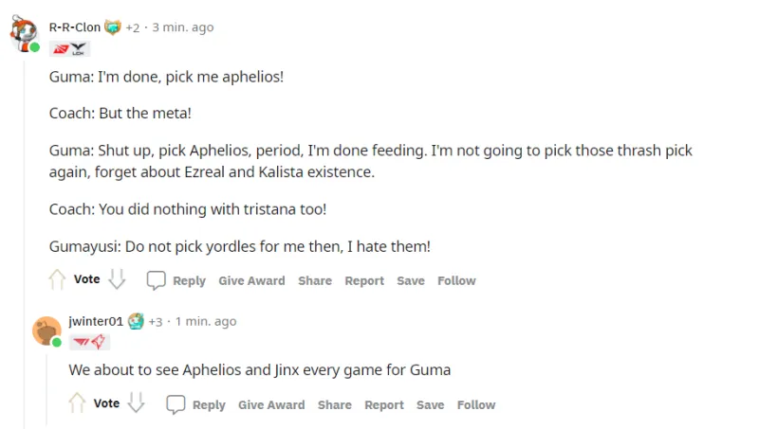Share R-R-Clon's comment
The height and width of the screenshot is (429, 759).
(x=315, y=280)
